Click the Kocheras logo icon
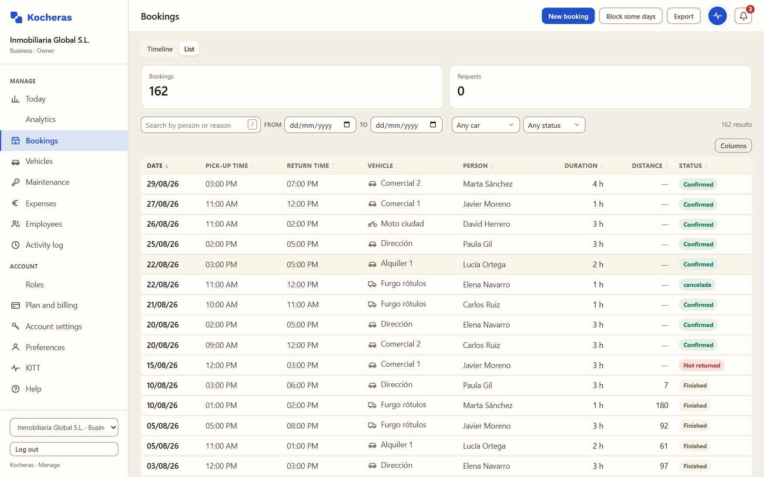 (x=16, y=17)
